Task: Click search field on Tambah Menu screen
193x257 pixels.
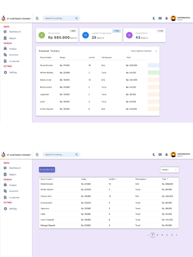Action: click(61, 155)
